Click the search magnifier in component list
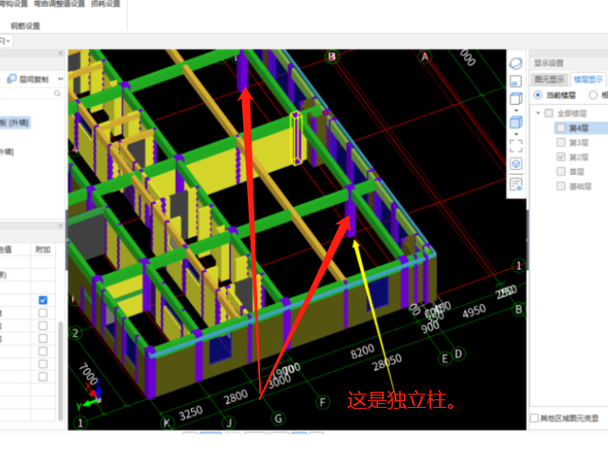 coord(57,94)
